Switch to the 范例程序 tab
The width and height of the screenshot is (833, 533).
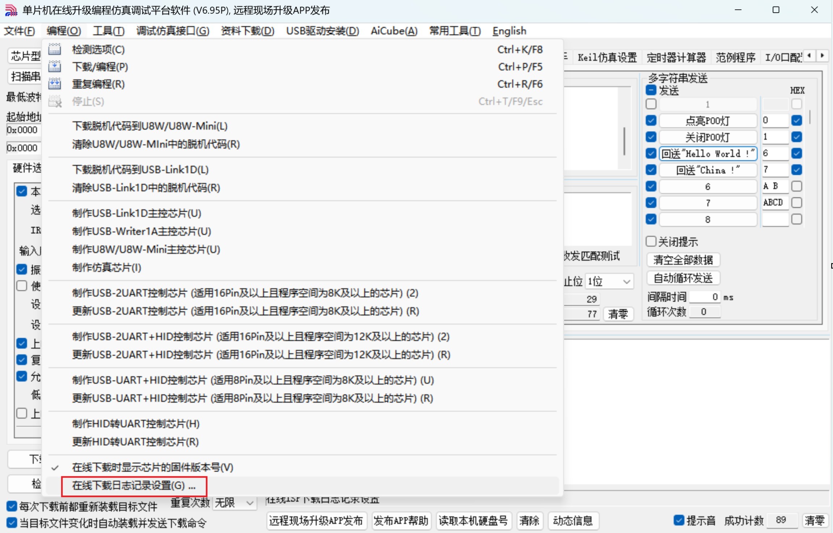click(x=735, y=57)
